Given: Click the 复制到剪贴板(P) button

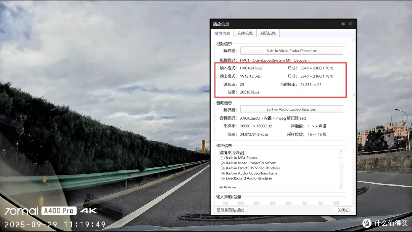Looking at the screenshot, I should 230,210.
